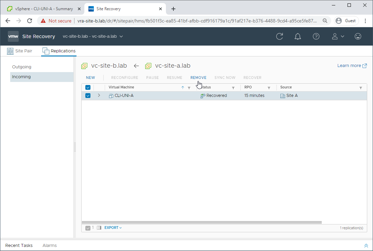Click the CLI-UNI-A virtual machine name
The width and height of the screenshot is (373, 251).
coord(124,96)
